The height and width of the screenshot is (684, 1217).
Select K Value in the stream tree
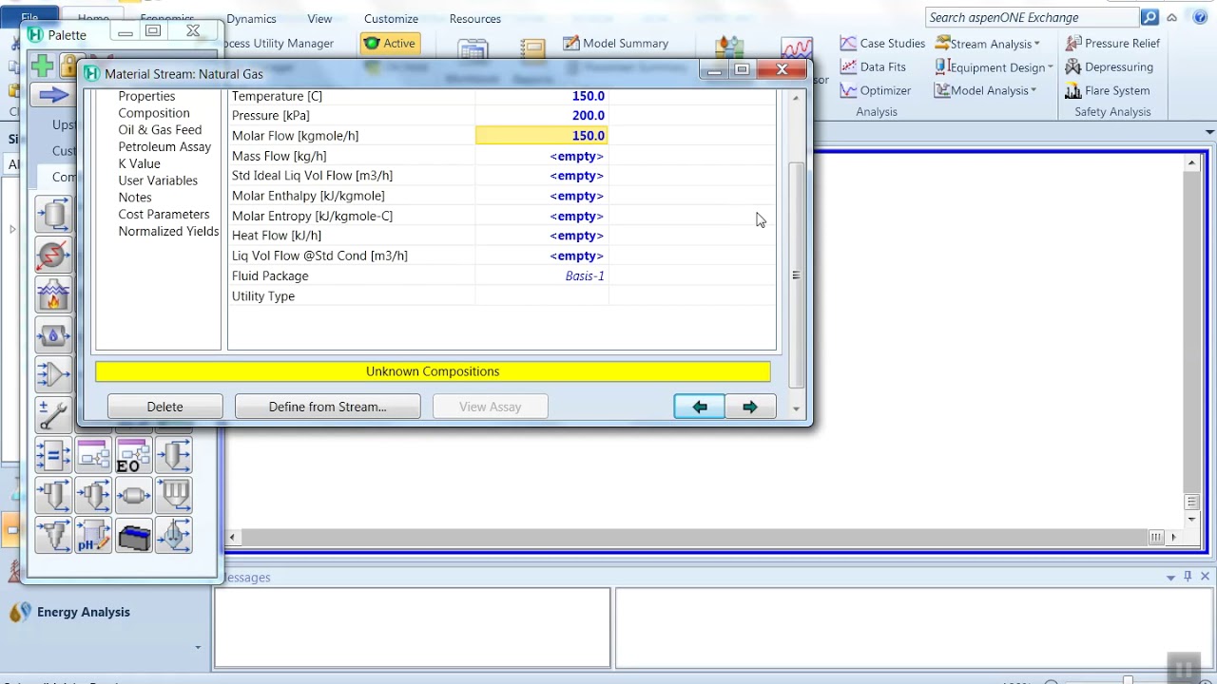(x=139, y=163)
